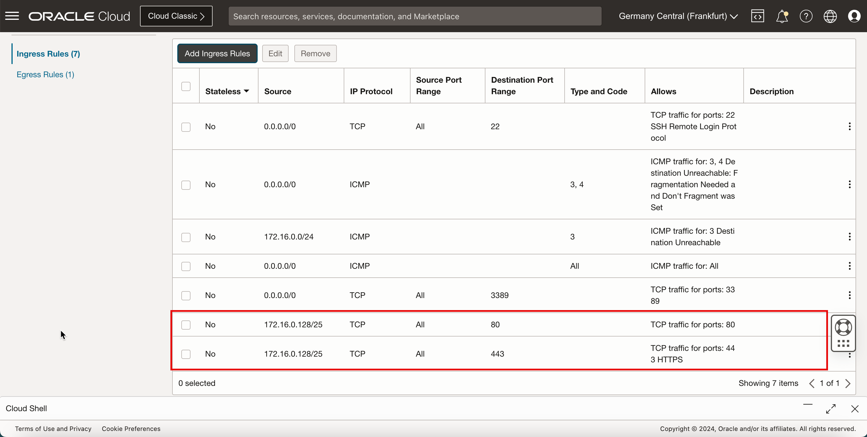Switch to Egress Rules (1) tab

[x=45, y=74]
